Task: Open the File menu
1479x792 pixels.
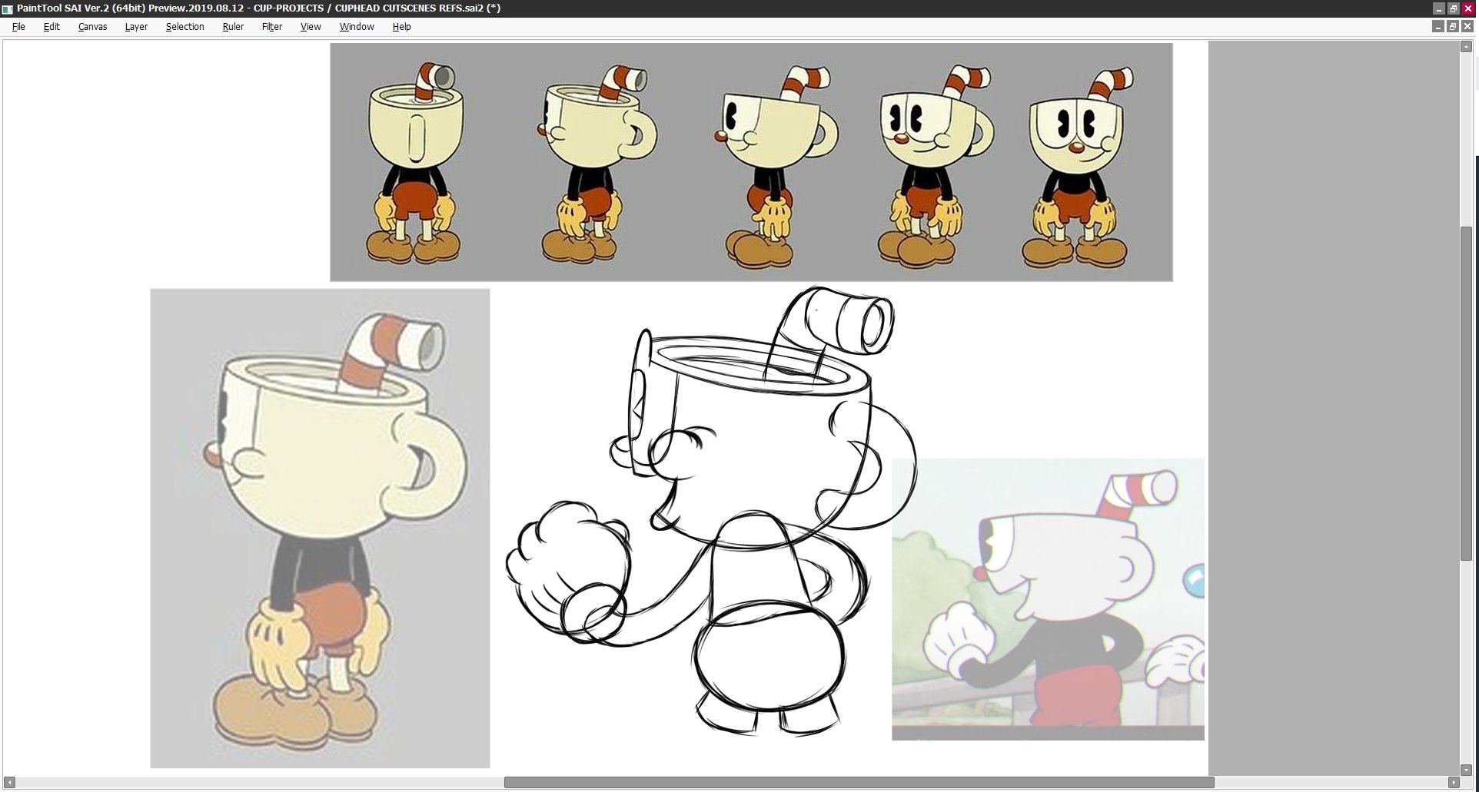Action: pos(18,27)
